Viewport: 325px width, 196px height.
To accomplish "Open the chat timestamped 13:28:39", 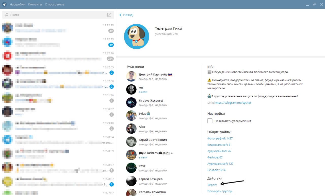I will [58, 153].
